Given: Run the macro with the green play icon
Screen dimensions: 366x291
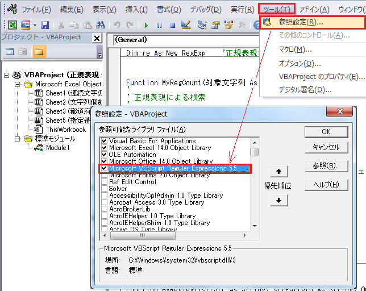Looking at the screenshot, I should click(x=146, y=25).
